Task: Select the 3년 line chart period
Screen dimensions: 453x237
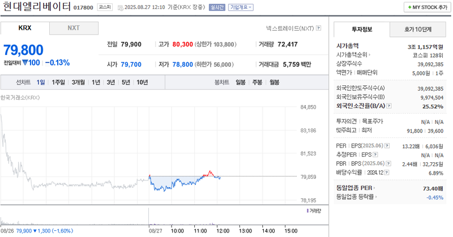Action: (111, 82)
